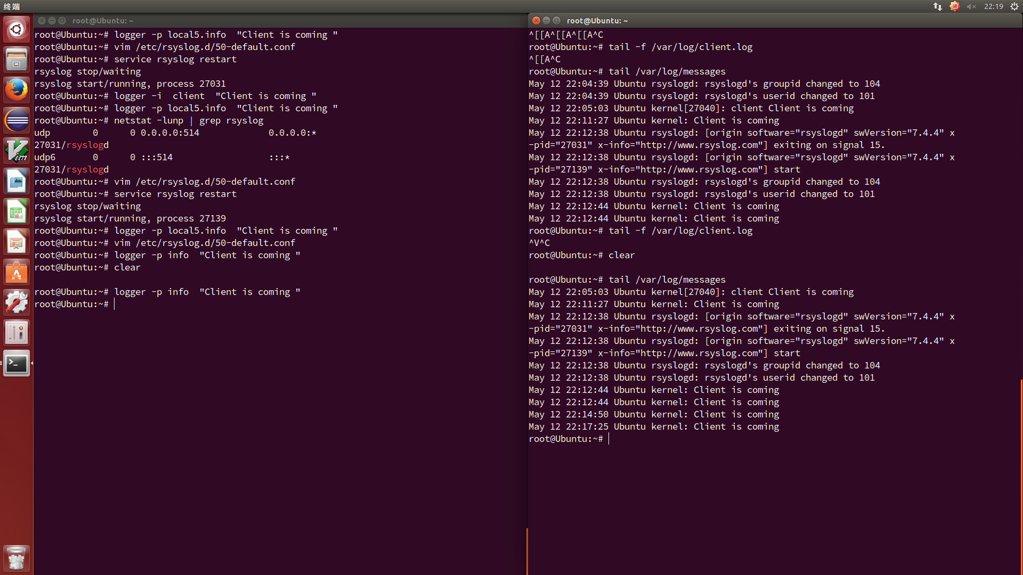Click the '^[[A^[[A^[[A^C' line at top
Viewport: 1023px width, 575px height.
pos(566,35)
